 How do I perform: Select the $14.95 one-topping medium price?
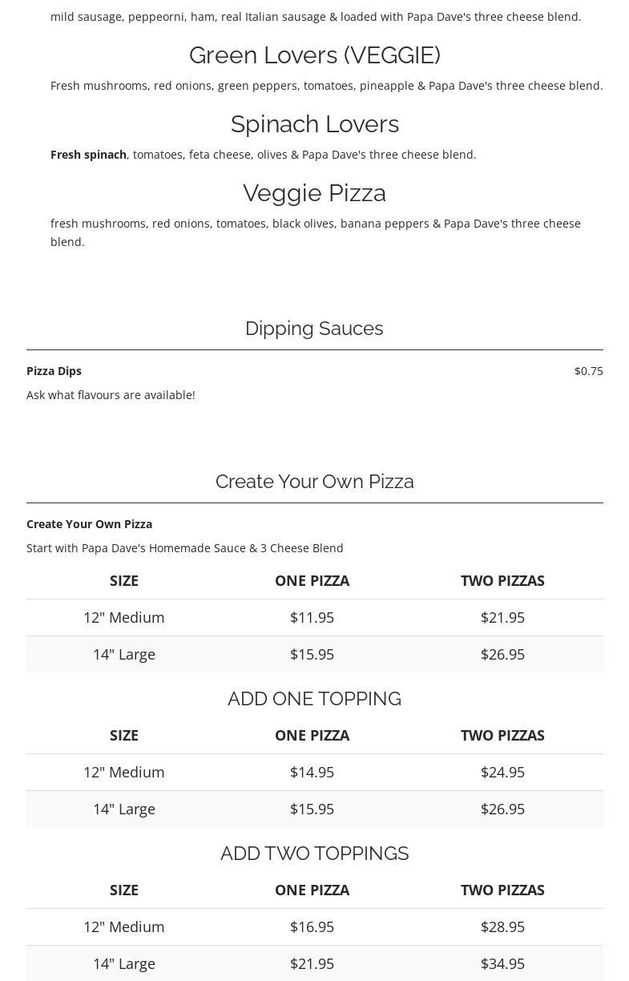[312, 772]
